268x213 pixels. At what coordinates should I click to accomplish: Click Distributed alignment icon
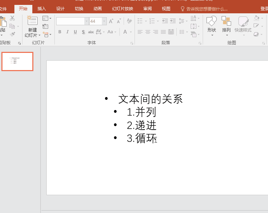(171, 32)
